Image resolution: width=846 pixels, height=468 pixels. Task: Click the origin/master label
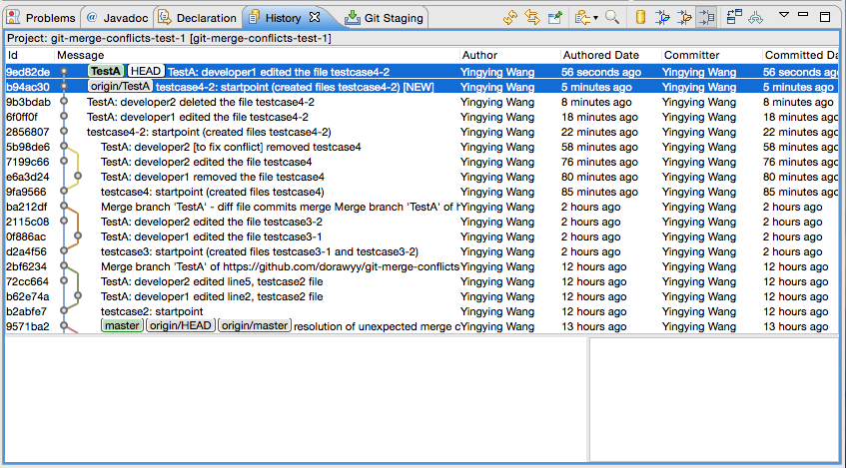pos(255,325)
